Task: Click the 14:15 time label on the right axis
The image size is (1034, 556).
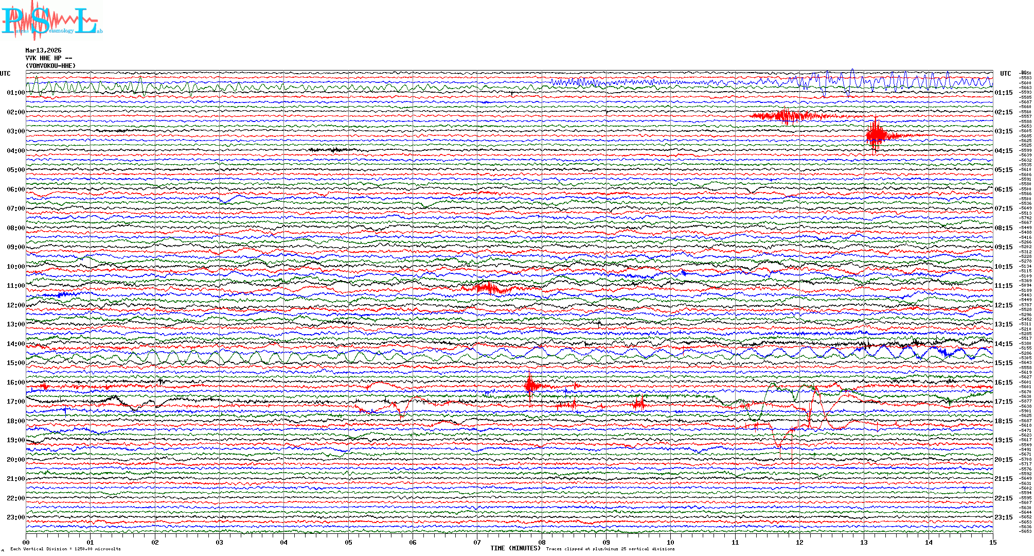Action: coord(1003,344)
